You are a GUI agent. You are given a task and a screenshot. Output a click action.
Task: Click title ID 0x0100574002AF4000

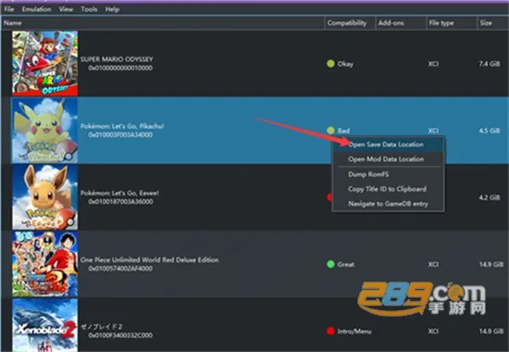click(120, 269)
